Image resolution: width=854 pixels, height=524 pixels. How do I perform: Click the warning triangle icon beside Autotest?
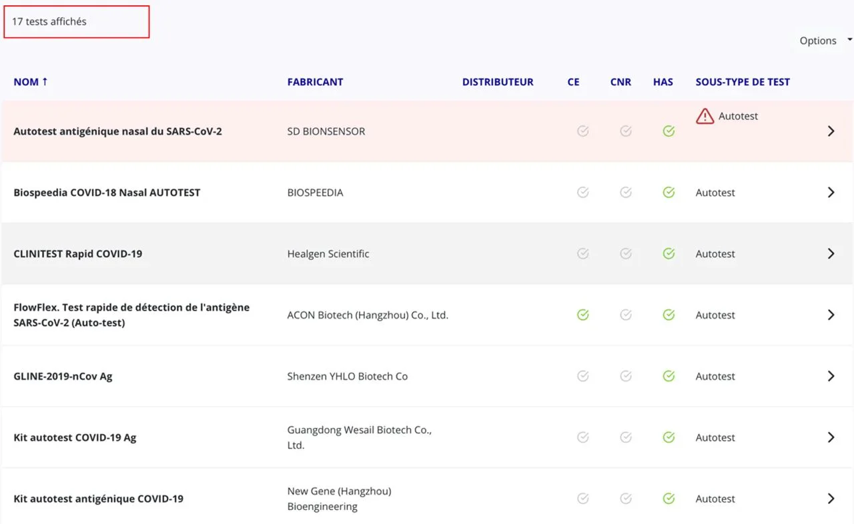705,116
